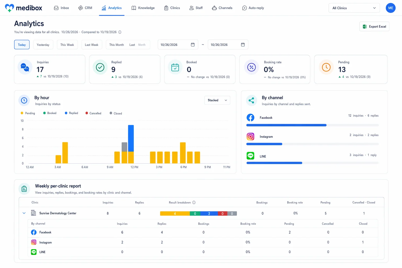This screenshot has width=402, height=268.
Task: Open the Staff tab
Action: tap(196, 8)
